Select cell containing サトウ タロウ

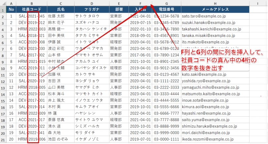pyautogui.click(x=92, y=16)
